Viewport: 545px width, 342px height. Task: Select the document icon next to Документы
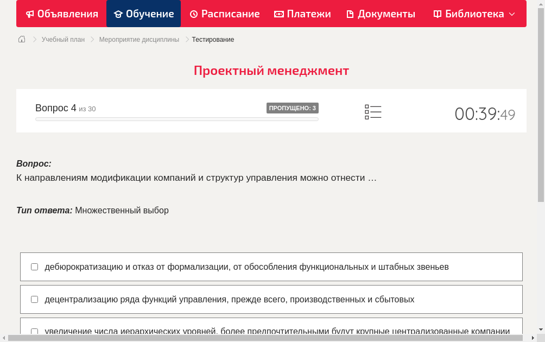click(350, 14)
